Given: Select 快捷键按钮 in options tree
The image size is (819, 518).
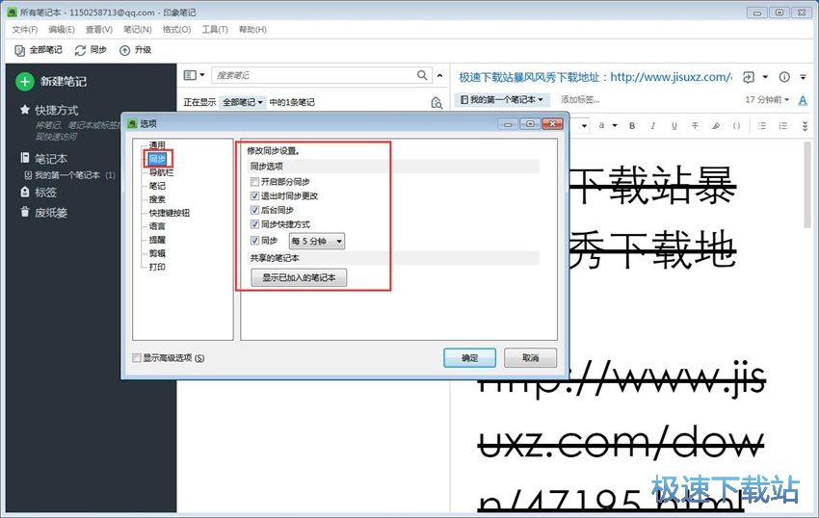Looking at the screenshot, I should click(170, 213).
